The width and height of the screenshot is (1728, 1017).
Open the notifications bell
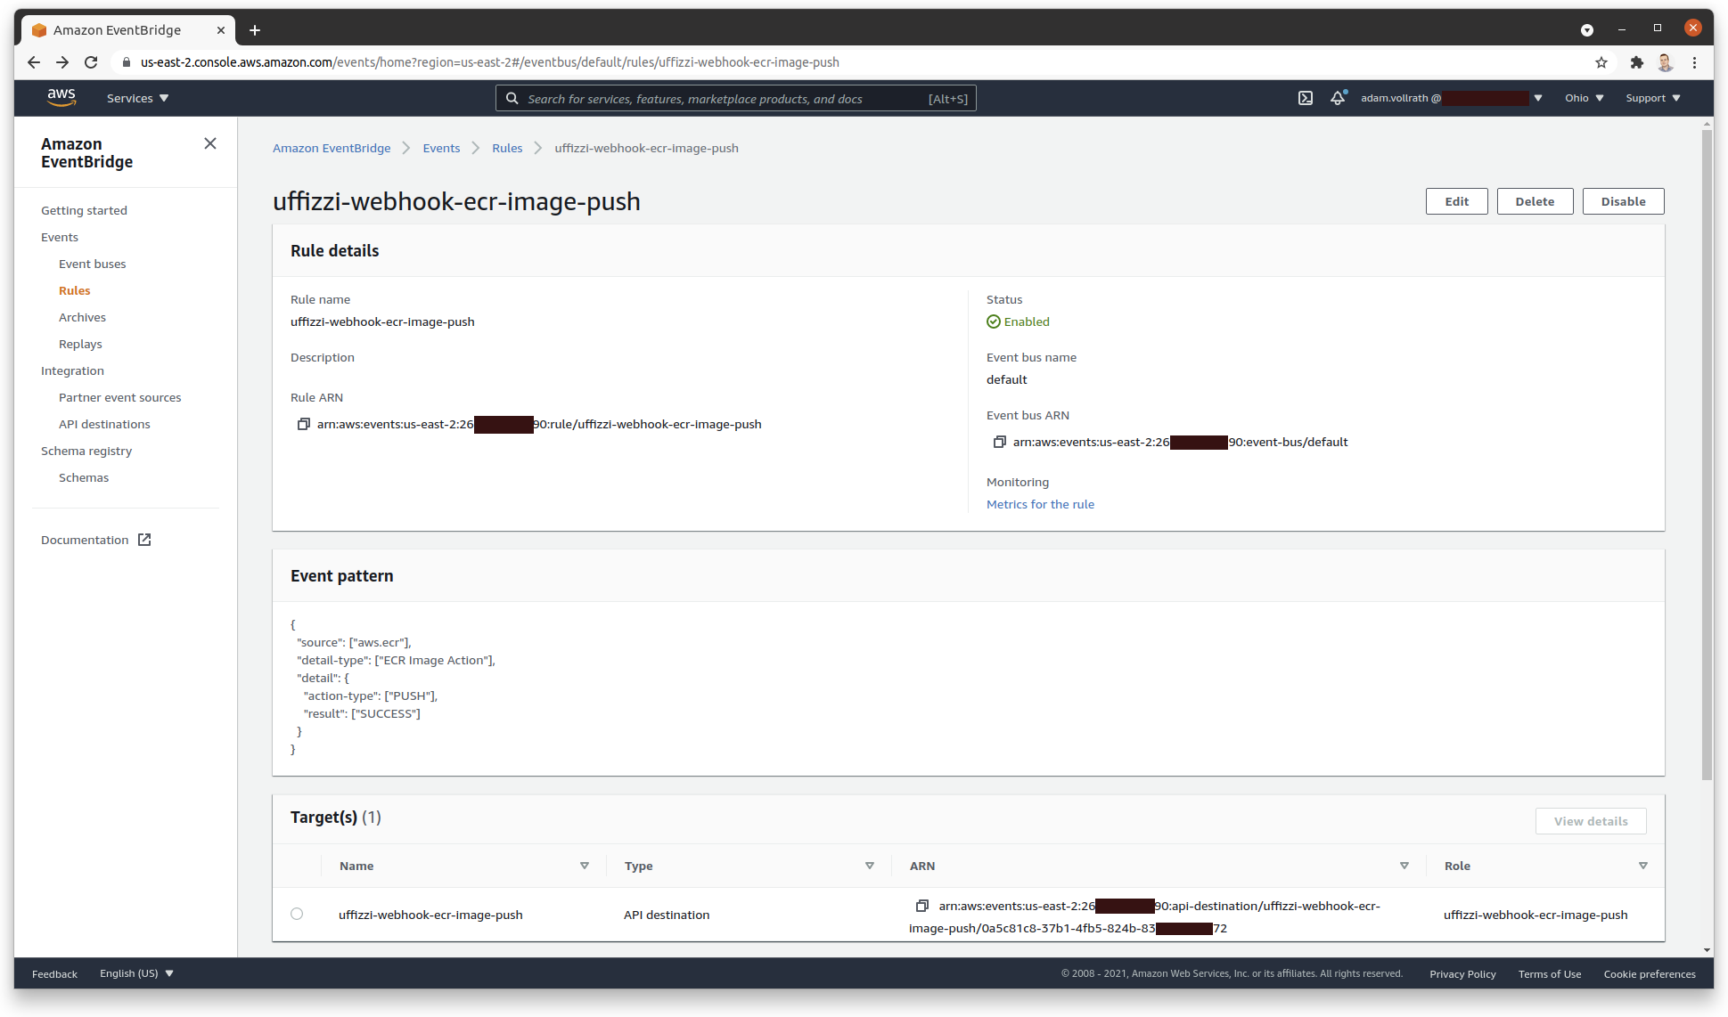click(x=1337, y=98)
